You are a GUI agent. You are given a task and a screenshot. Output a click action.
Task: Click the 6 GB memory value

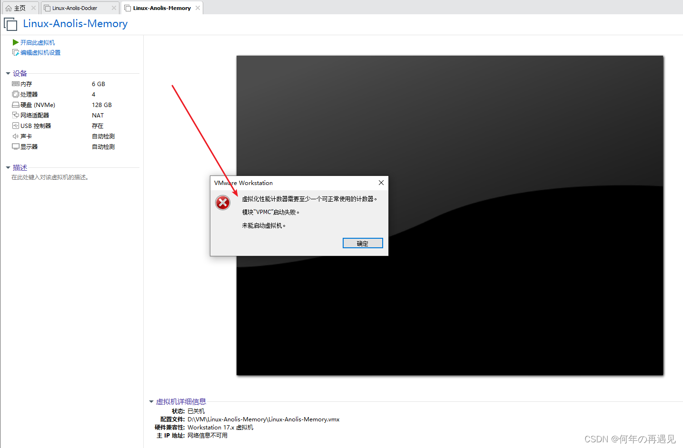(x=99, y=84)
